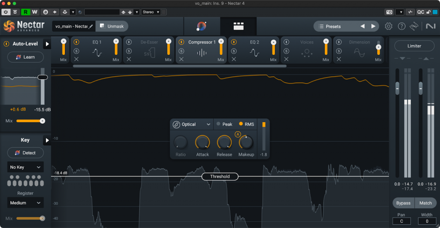Switch to the module chain view
Screen dimensions: 440x228
pos(238,27)
